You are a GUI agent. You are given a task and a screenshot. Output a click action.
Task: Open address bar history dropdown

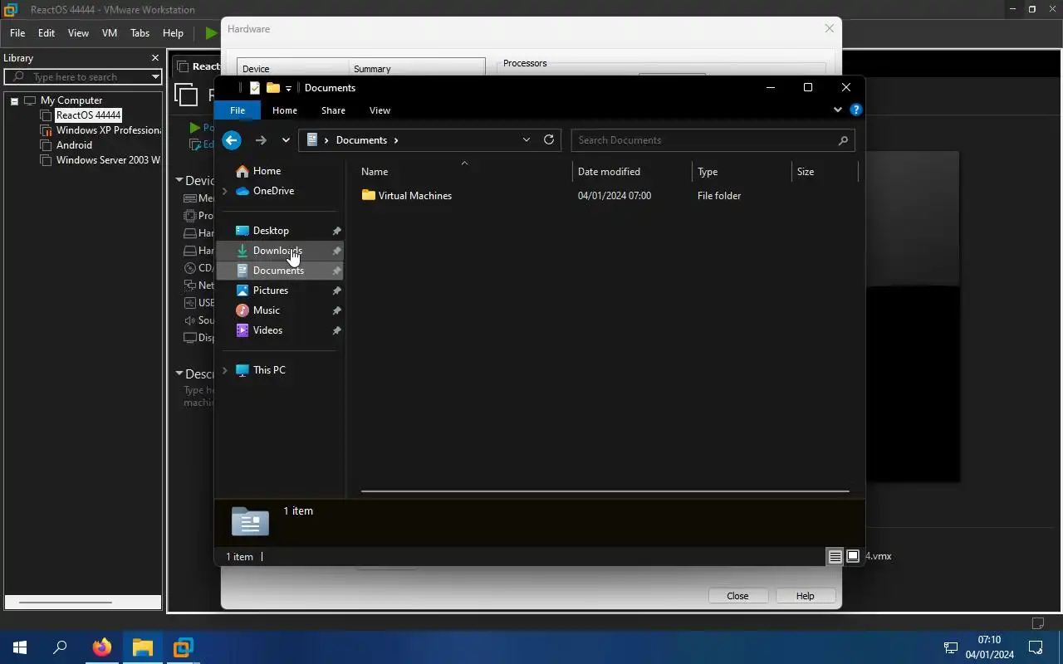(527, 139)
